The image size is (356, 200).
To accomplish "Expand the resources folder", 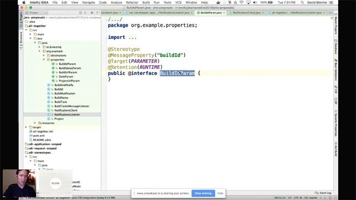I will coord(35,123).
